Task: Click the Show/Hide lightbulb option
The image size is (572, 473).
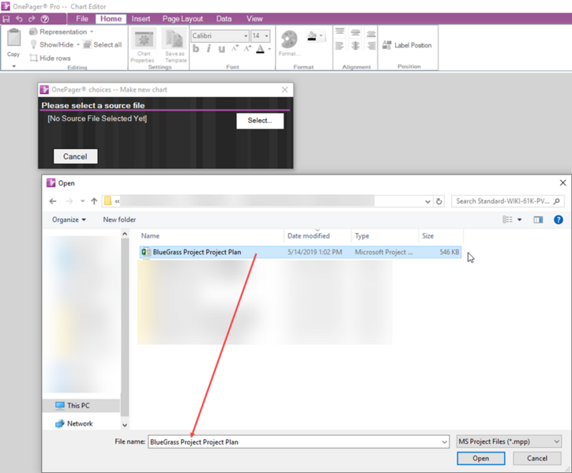Action: 55,44
